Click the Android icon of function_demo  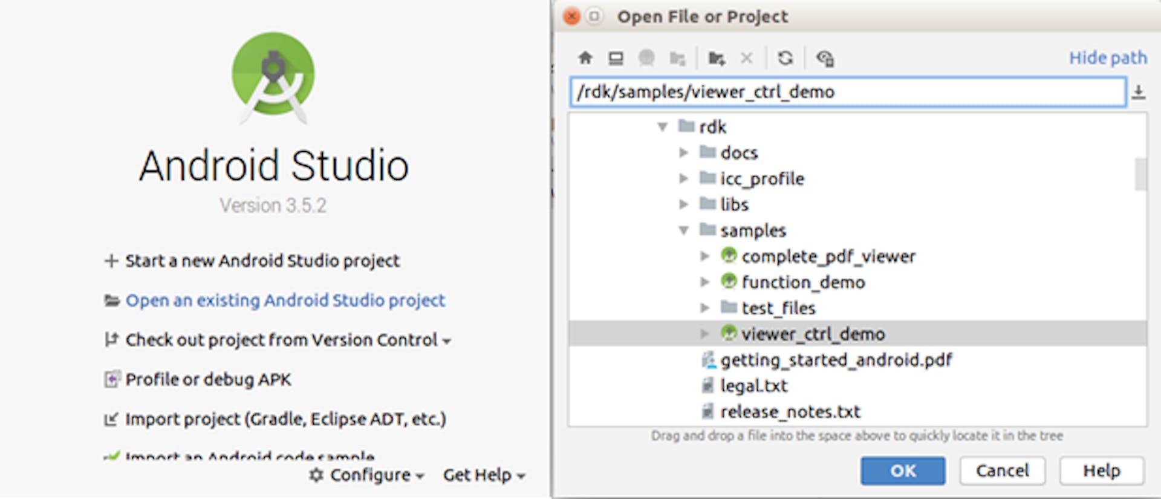pyautogui.click(x=729, y=281)
